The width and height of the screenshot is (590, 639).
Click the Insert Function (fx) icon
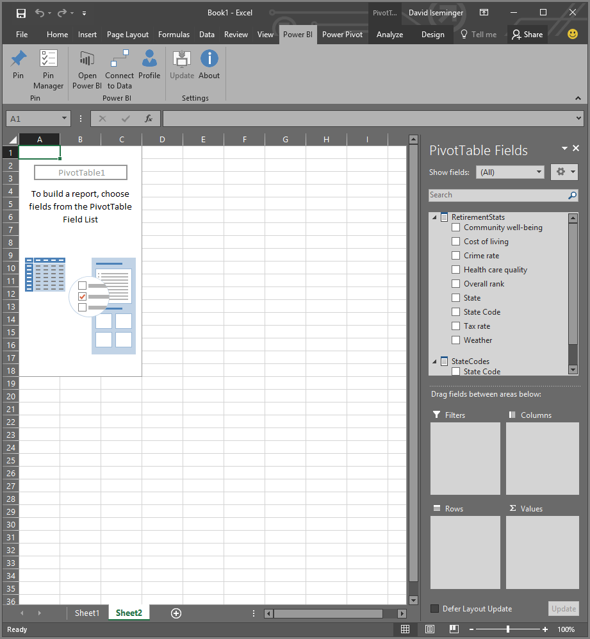pyautogui.click(x=151, y=119)
